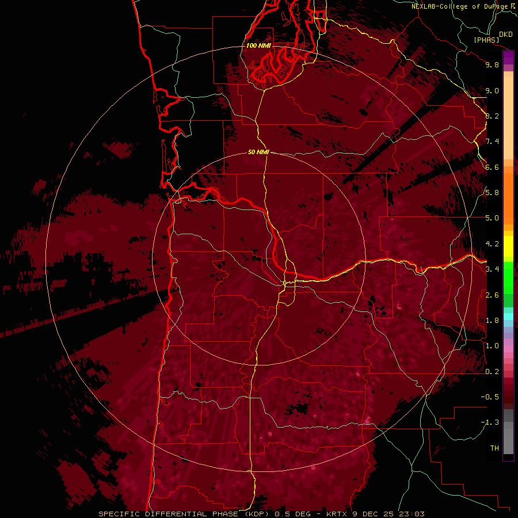518x518 pixels.
Task: Select the -0.5 value on the scale
Action: click(x=490, y=397)
